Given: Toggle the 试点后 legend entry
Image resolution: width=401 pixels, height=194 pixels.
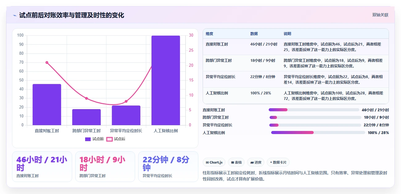Looking at the screenshot, I should [x=116, y=139].
